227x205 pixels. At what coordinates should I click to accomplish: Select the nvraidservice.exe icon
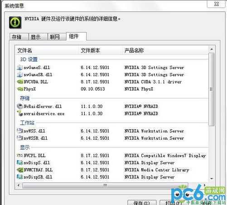(x=20, y=113)
